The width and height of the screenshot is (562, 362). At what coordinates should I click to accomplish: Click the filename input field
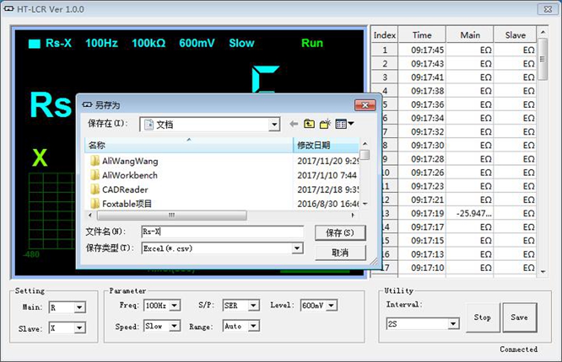click(x=222, y=232)
